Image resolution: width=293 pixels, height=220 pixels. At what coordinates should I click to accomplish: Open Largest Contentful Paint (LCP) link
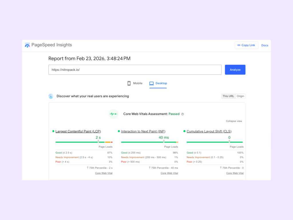point(78,131)
